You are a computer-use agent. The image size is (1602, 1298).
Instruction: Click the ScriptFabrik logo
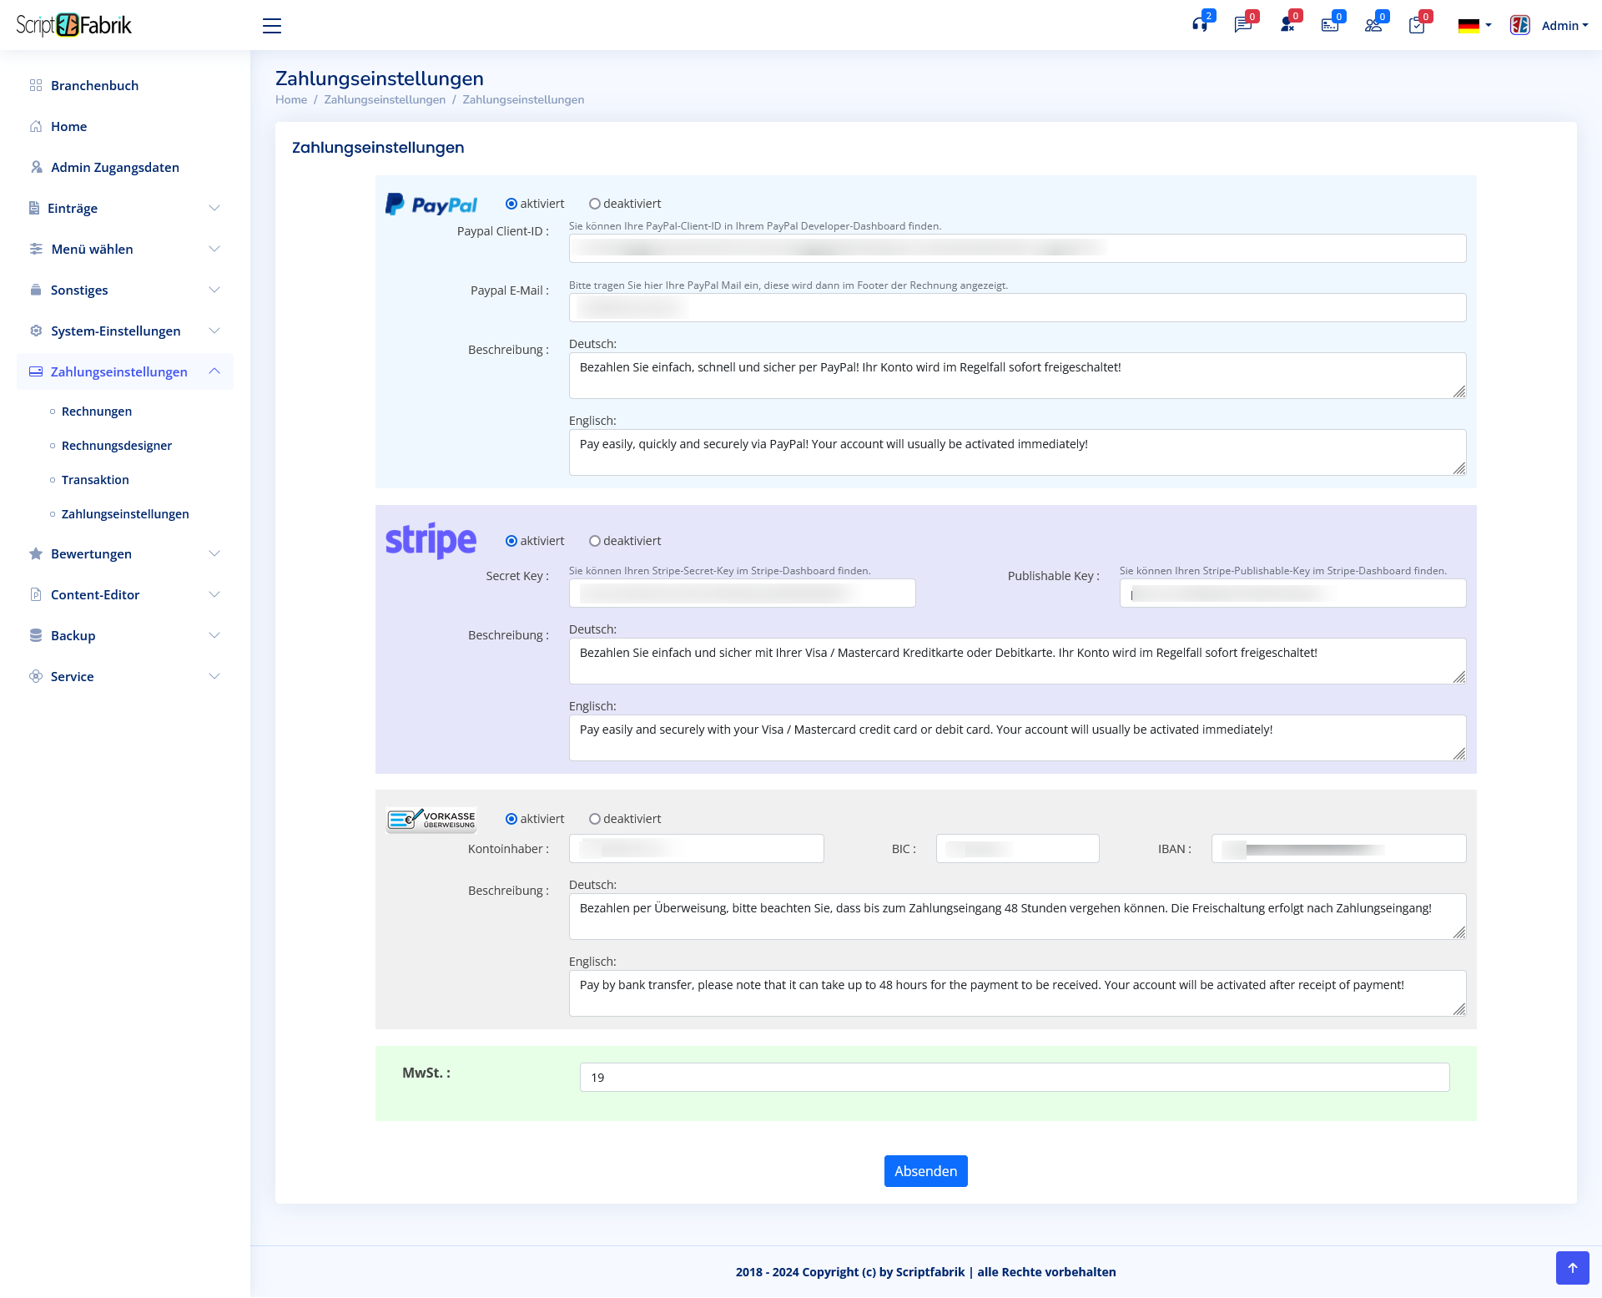point(74,25)
